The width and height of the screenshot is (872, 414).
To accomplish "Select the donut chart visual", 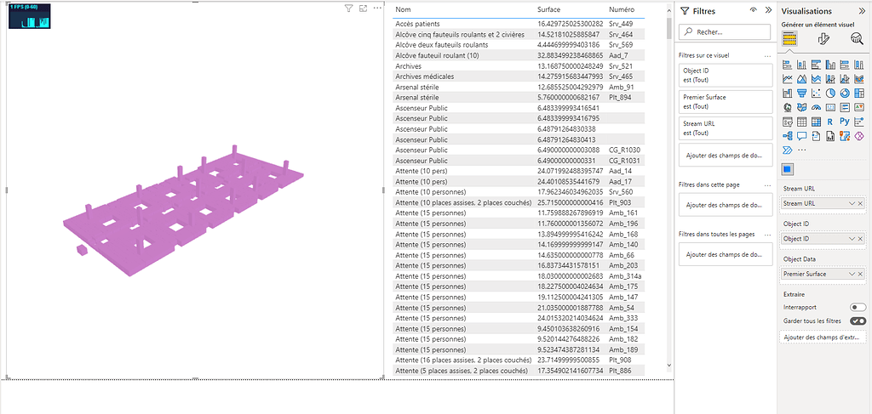I will click(x=845, y=94).
